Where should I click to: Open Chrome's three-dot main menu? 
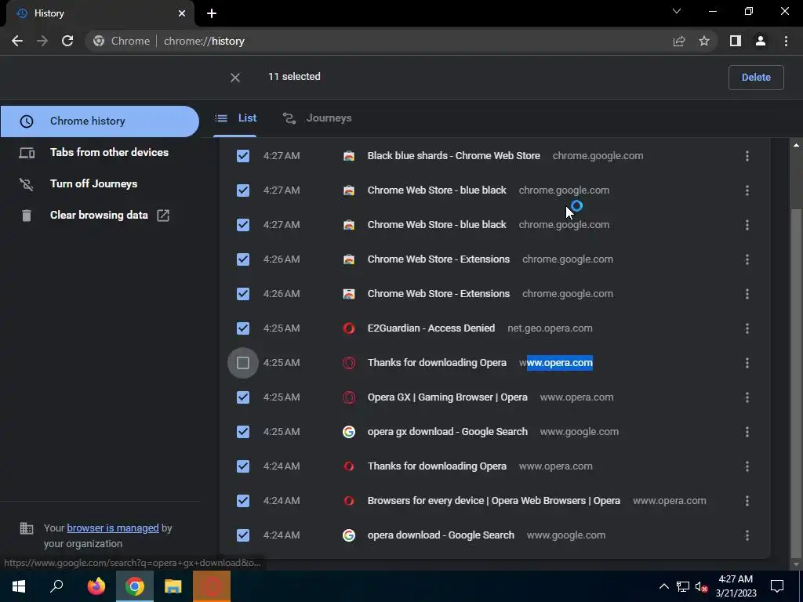[786, 41]
